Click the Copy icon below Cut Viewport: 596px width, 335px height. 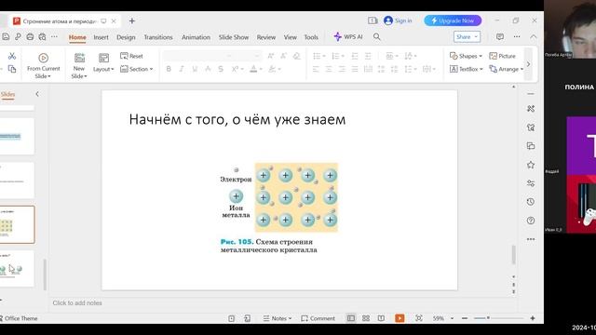(x=12, y=69)
